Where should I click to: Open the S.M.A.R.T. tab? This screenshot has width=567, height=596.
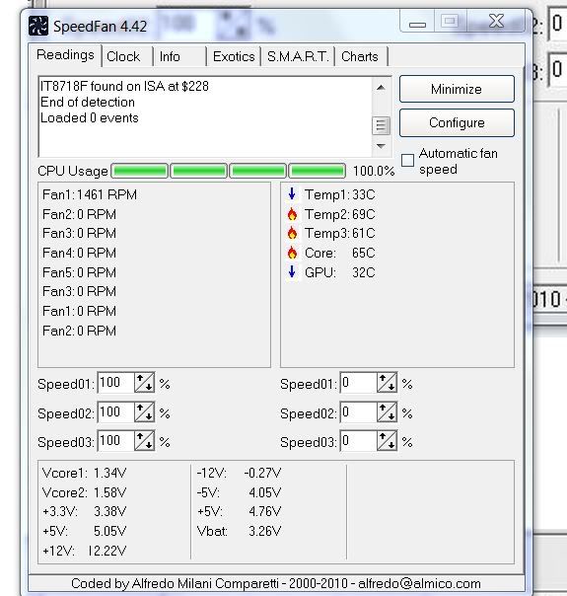point(298,56)
